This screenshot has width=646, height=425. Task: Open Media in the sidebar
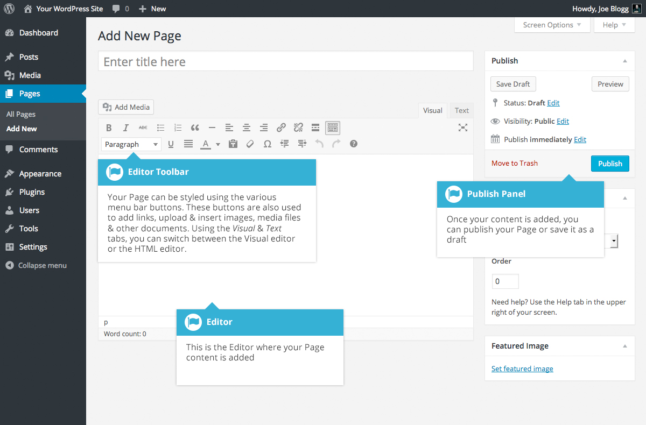(x=43, y=75)
